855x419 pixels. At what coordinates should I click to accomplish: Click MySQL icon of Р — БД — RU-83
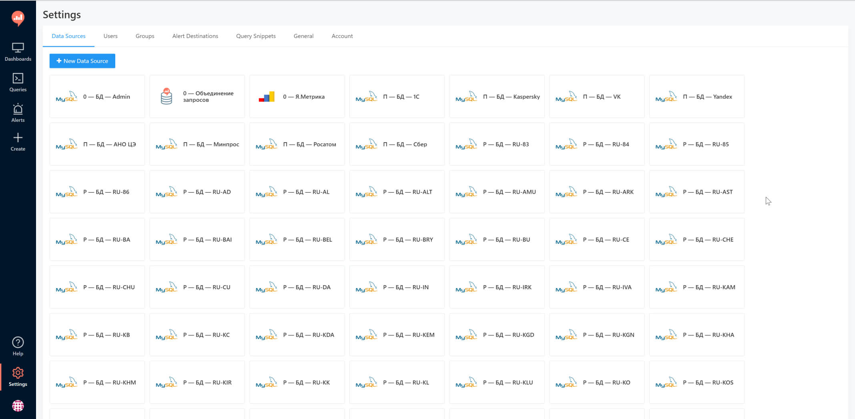coord(466,144)
